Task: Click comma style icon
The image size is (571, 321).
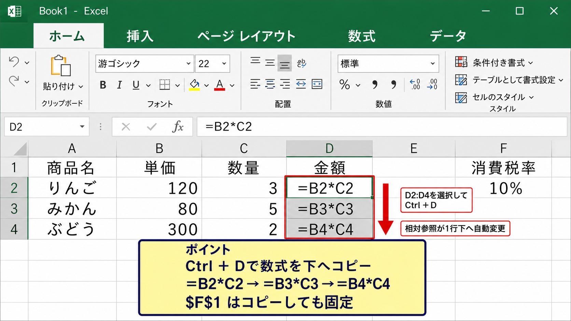Action: click(x=375, y=84)
